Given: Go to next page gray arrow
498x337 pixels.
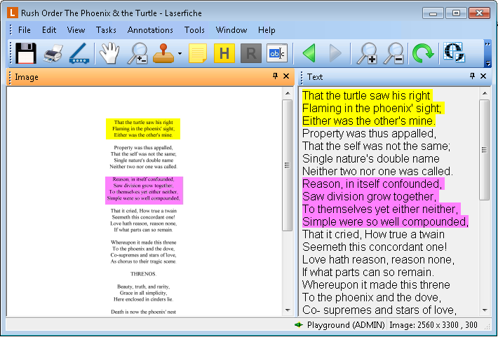Looking at the screenshot, I should point(335,53).
